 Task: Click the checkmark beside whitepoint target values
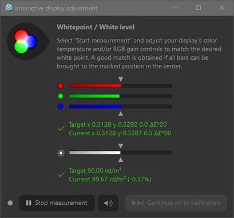coord(61,129)
